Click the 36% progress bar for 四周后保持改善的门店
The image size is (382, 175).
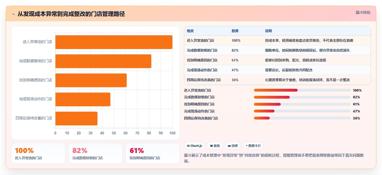coord(302,118)
